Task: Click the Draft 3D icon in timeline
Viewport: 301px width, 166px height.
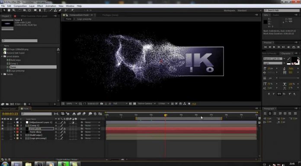Action: 67,114
